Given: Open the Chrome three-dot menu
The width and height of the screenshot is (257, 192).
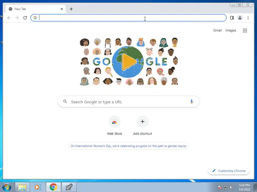Looking at the screenshot, I should point(248,18).
